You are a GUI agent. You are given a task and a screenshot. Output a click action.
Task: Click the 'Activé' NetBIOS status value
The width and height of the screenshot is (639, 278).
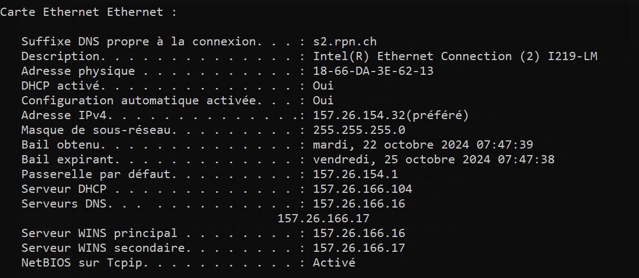tap(334, 262)
